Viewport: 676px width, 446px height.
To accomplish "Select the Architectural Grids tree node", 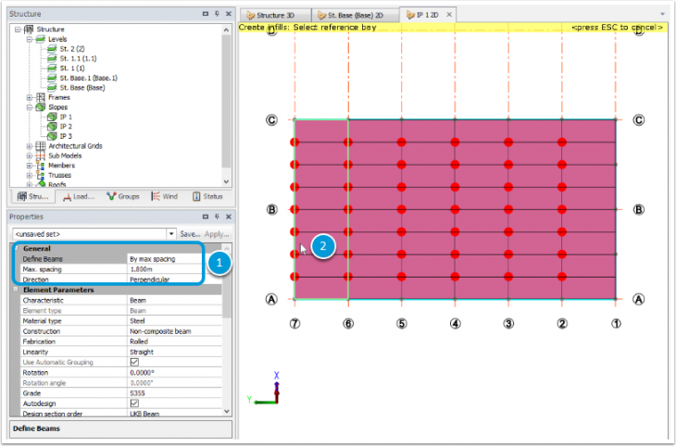I will 74,146.
